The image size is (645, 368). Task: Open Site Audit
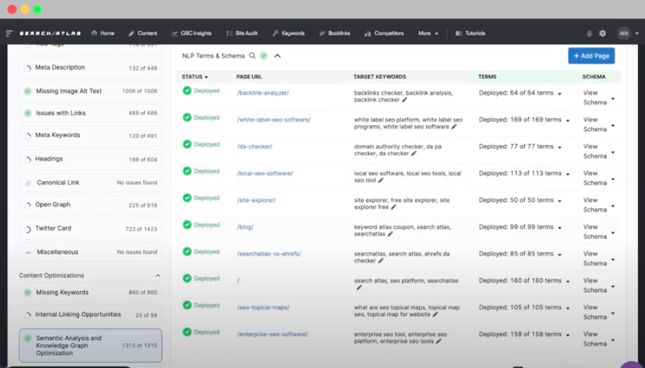pyautogui.click(x=242, y=33)
